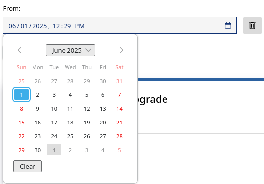Open the June 2025 month dropdown
264x184 pixels.
[x=70, y=50]
